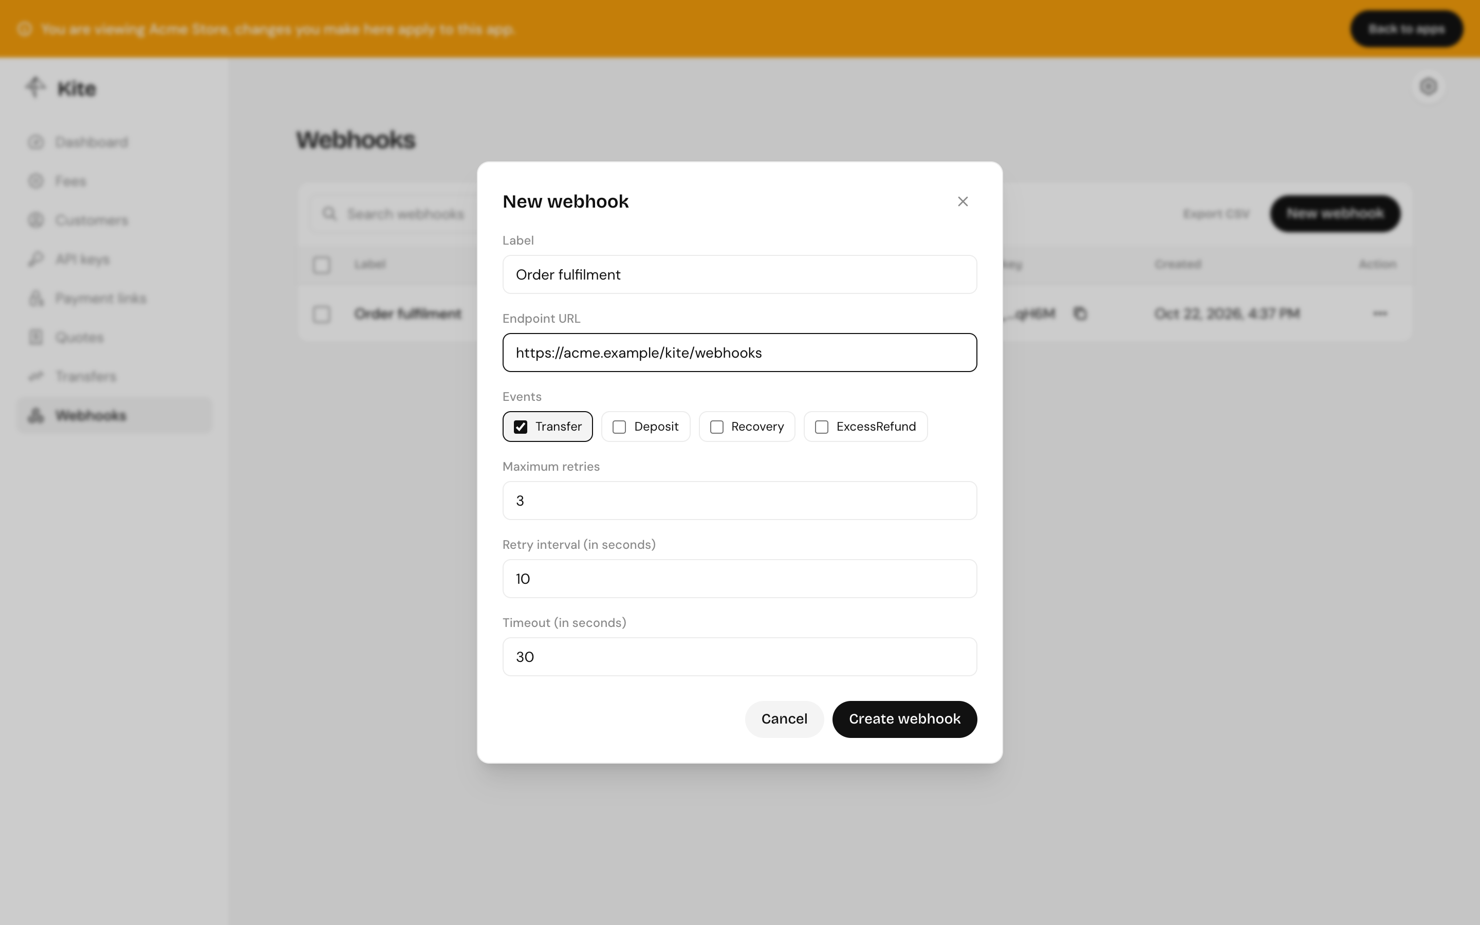Close the New webhook dialog
1480x925 pixels.
pyautogui.click(x=963, y=201)
